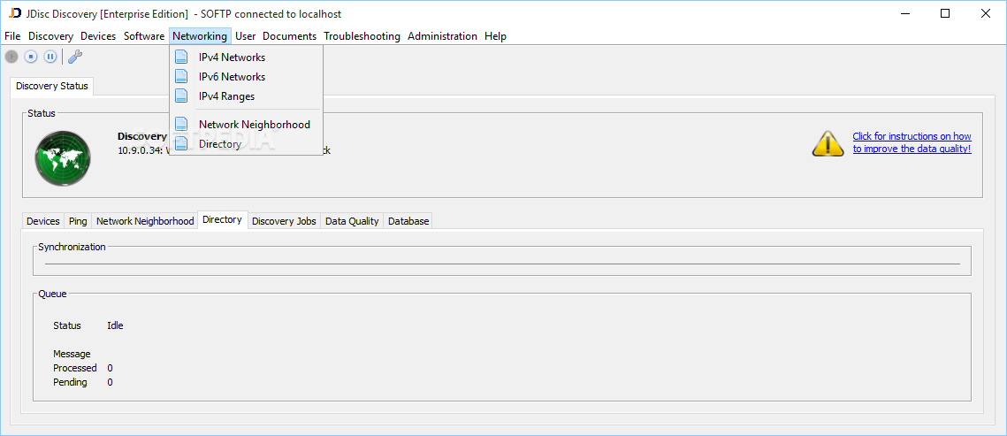1007x436 pixels.
Task: Select the Directory tab
Action: (222, 219)
